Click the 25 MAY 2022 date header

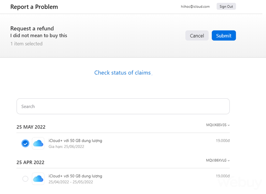tap(31, 127)
